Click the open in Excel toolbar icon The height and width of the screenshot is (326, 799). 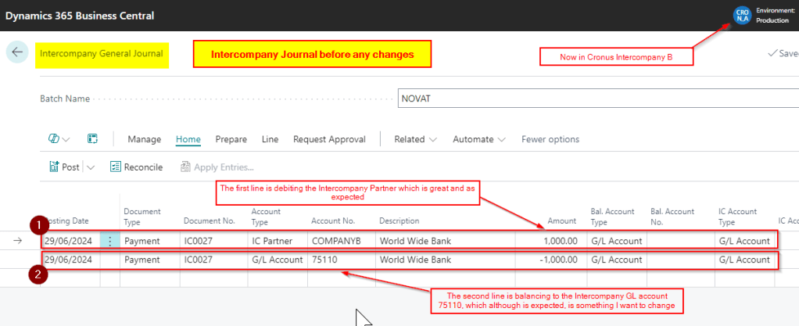click(92, 139)
